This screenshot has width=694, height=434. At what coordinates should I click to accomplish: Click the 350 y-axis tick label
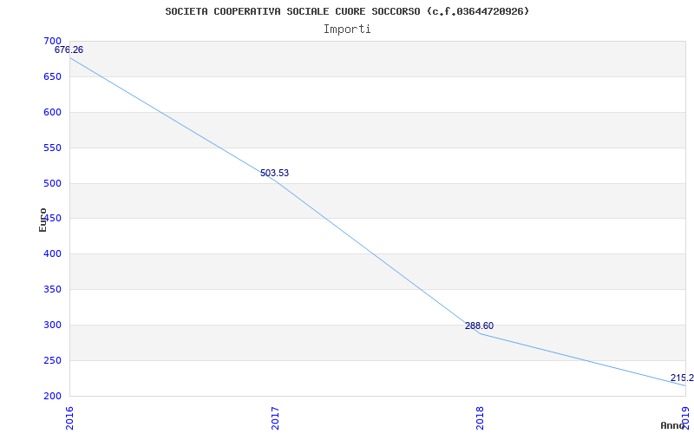(52, 290)
